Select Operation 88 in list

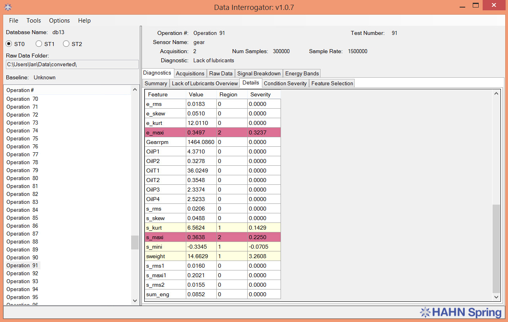[22, 241]
